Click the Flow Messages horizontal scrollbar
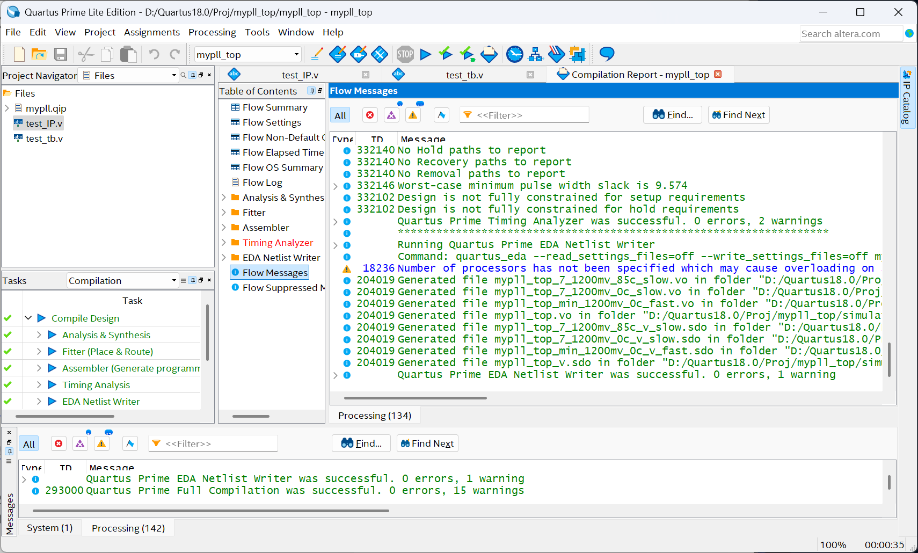The height and width of the screenshot is (553, 918). (x=416, y=398)
